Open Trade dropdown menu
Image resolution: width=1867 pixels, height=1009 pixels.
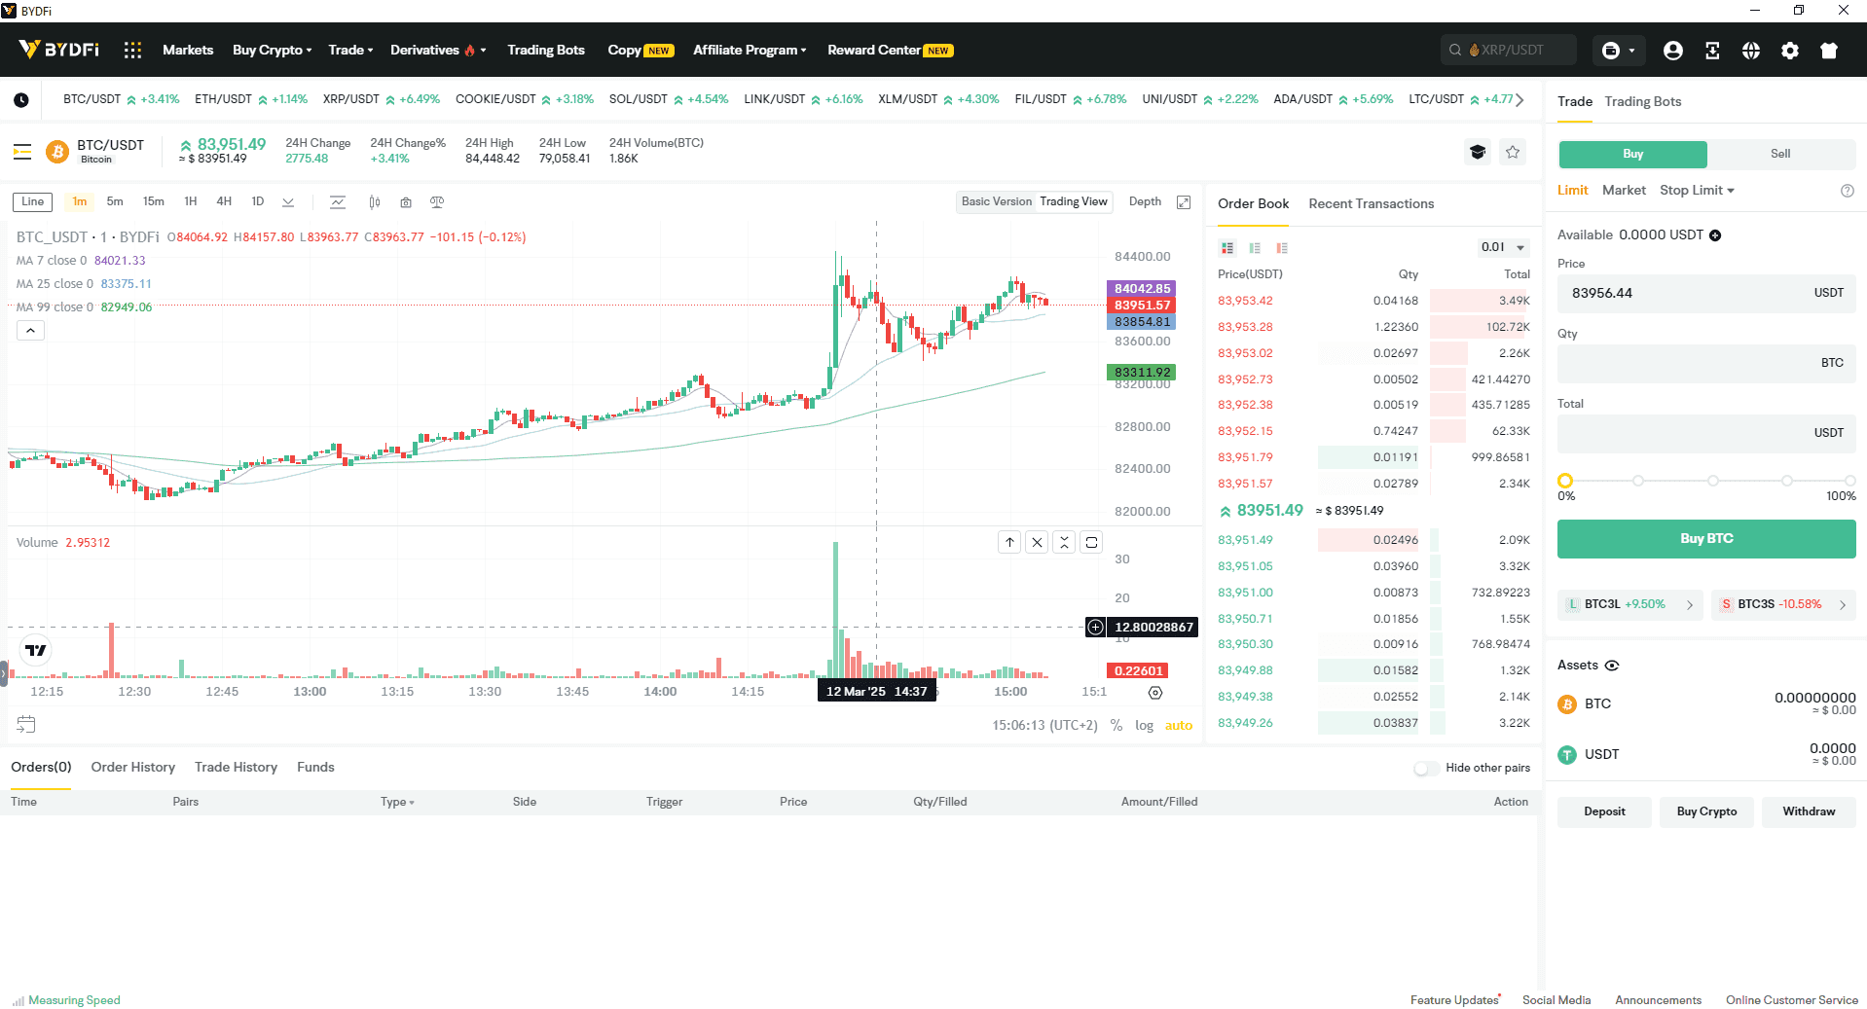click(350, 50)
